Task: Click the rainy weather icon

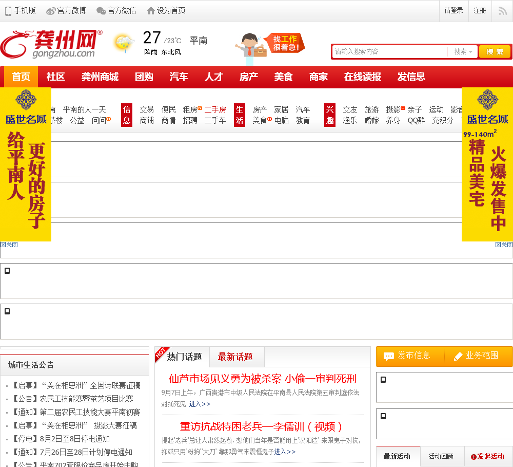Action: [124, 43]
